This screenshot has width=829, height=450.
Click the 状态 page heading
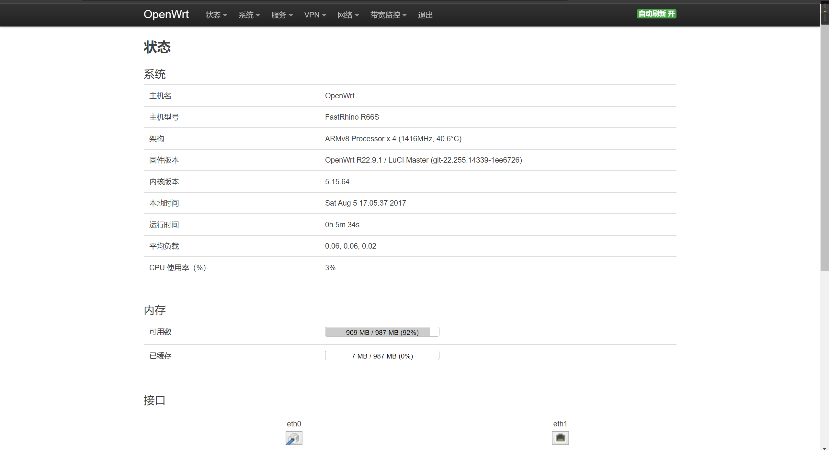click(x=157, y=47)
